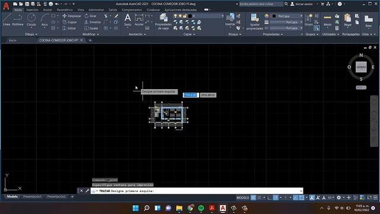Toggle annotation visibility in status bar
The width and height of the screenshot is (380, 214).
click(x=312, y=197)
